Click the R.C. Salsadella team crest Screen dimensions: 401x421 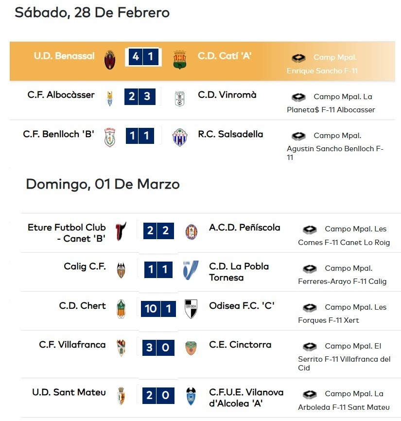[x=179, y=137]
